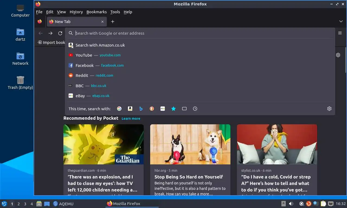Search history via the clock icon
Viewport: 347px width, 208px height.
tap(195, 109)
